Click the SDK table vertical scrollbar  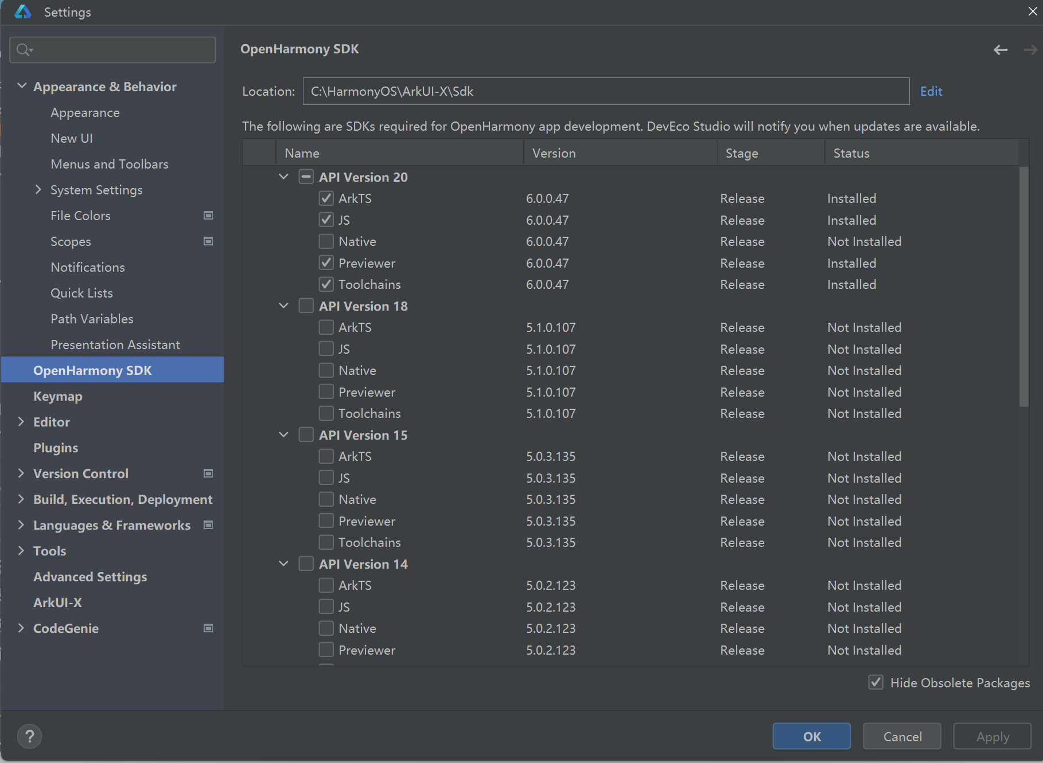1023,287
